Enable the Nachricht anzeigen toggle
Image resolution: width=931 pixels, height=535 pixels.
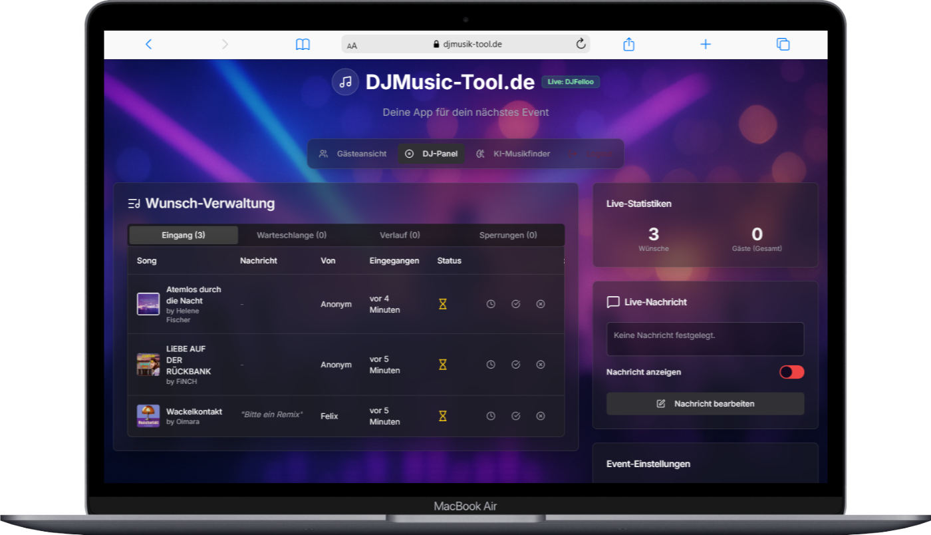791,372
